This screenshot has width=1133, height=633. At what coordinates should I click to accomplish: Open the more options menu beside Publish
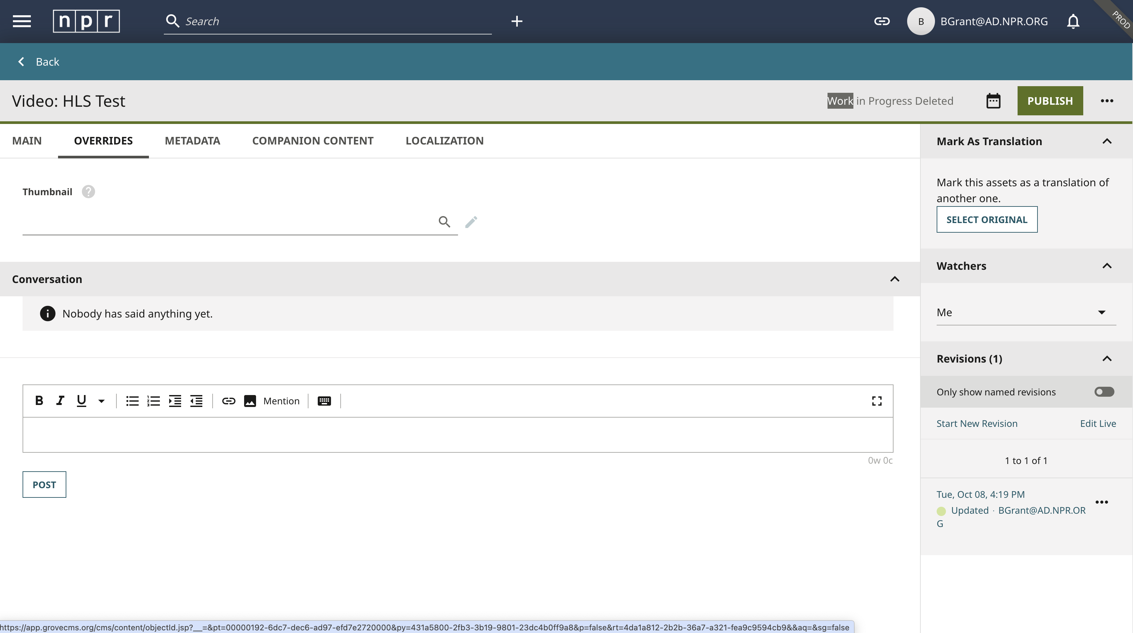point(1106,101)
